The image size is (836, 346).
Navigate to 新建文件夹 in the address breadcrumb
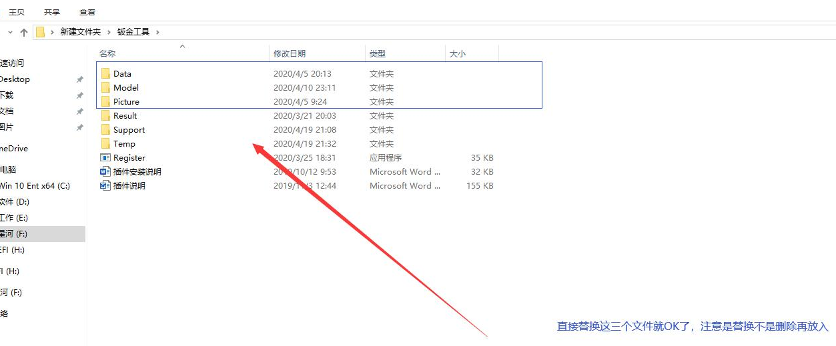tap(80, 32)
